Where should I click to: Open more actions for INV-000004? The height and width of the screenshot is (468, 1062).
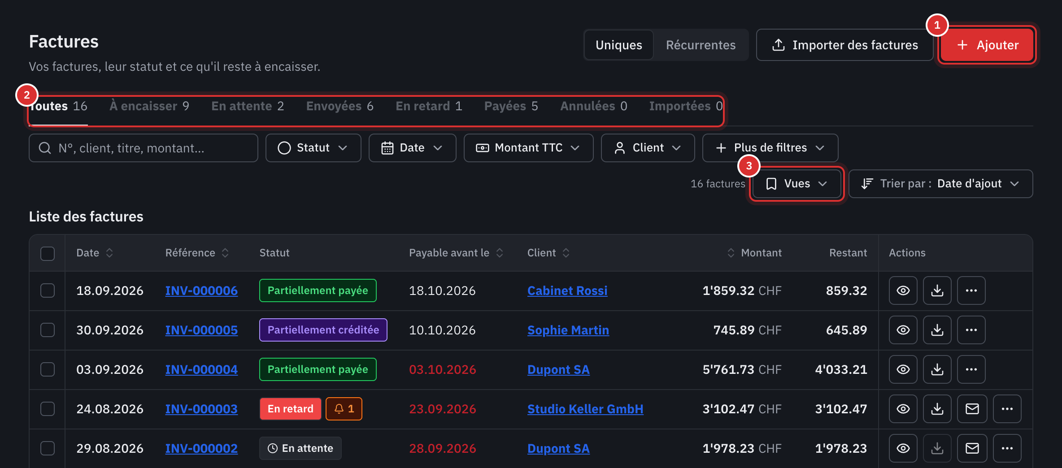(971, 369)
